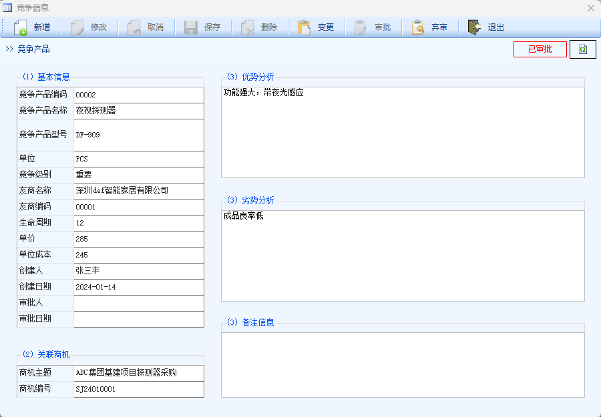
Task: Close the 竞争信息 window
Action: (x=591, y=7)
